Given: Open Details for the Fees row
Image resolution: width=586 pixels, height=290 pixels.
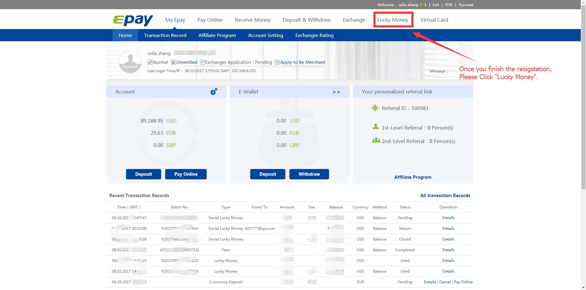Looking at the screenshot, I should pos(448,250).
